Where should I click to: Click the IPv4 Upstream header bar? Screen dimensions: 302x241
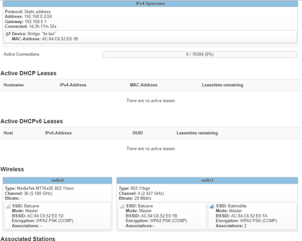pos(150,4)
